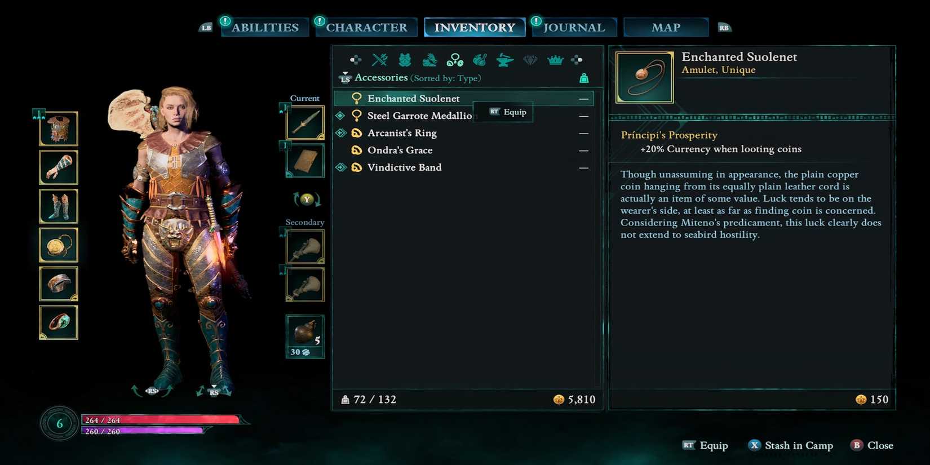Toggle the weight indicator icon in Accessories header

[584, 78]
